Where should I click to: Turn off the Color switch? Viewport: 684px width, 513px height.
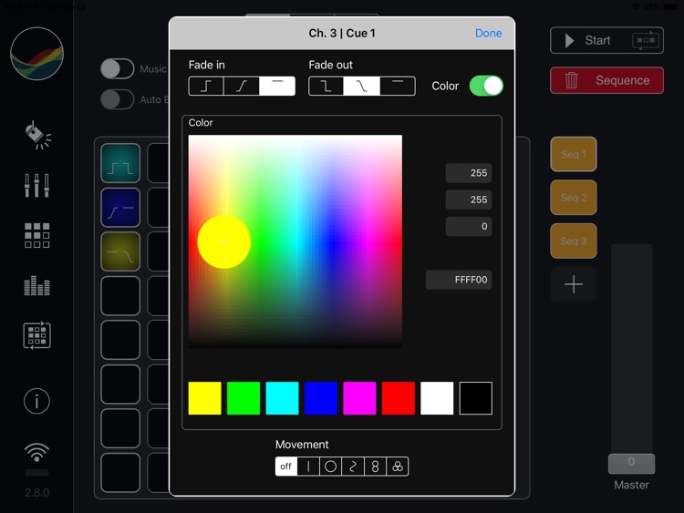(x=486, y=86)
